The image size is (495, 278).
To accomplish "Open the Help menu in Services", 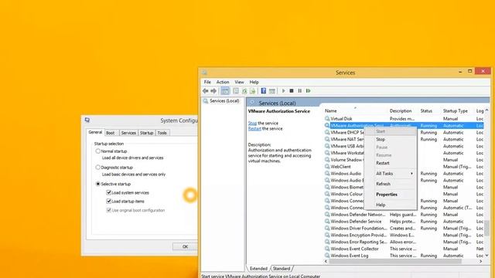I will coord(254,82).
